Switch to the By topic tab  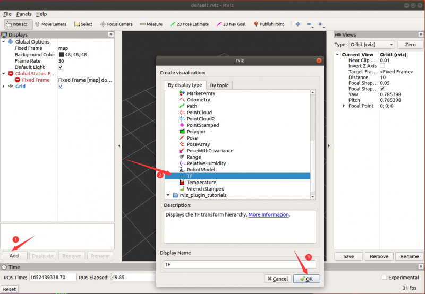(219, 85)
